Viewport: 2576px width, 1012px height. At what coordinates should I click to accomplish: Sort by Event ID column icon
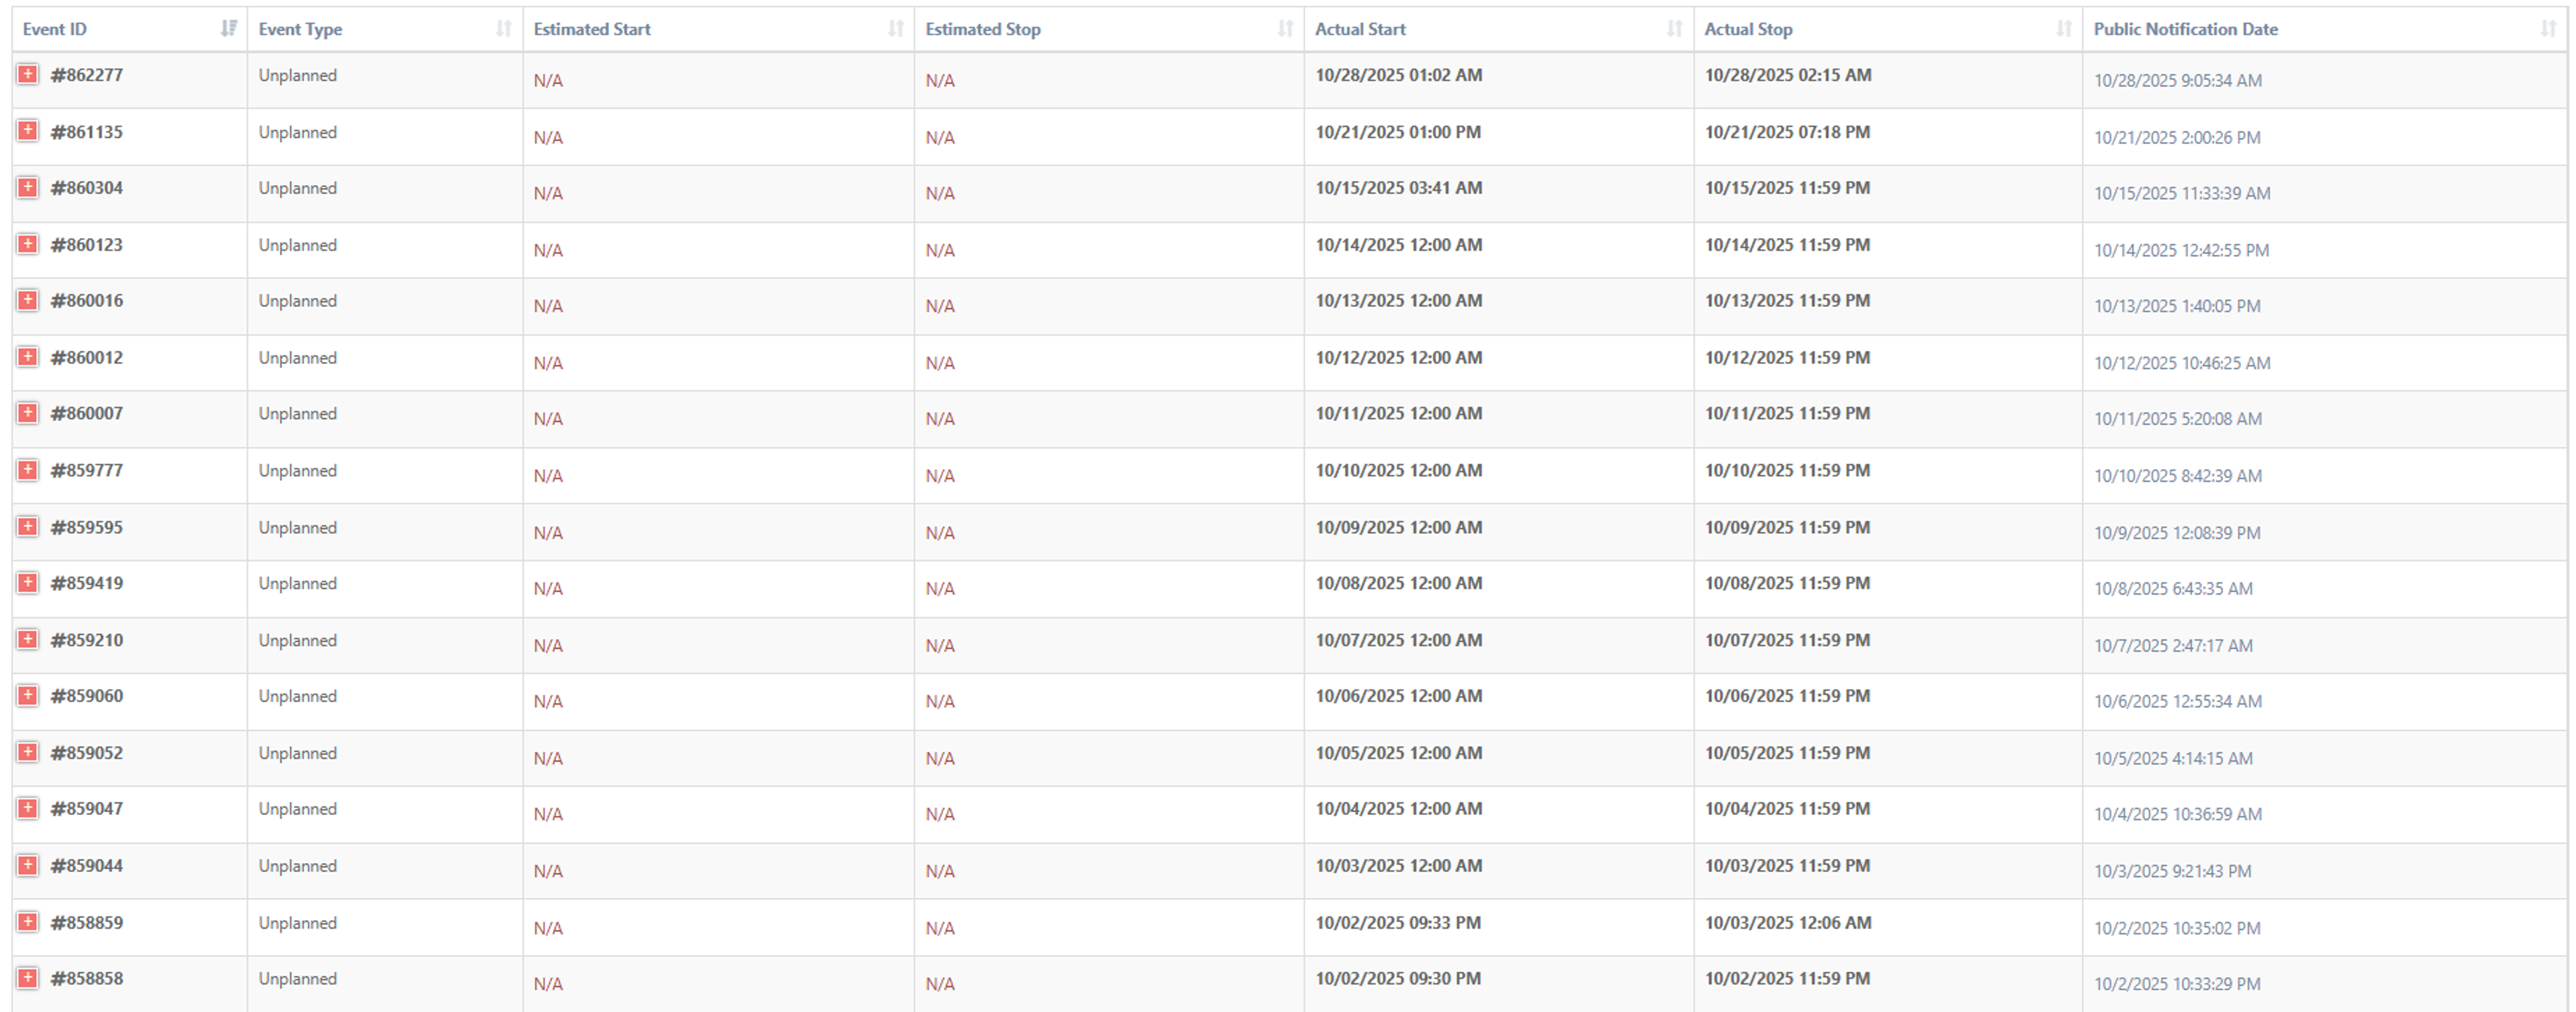pos(229,28)
